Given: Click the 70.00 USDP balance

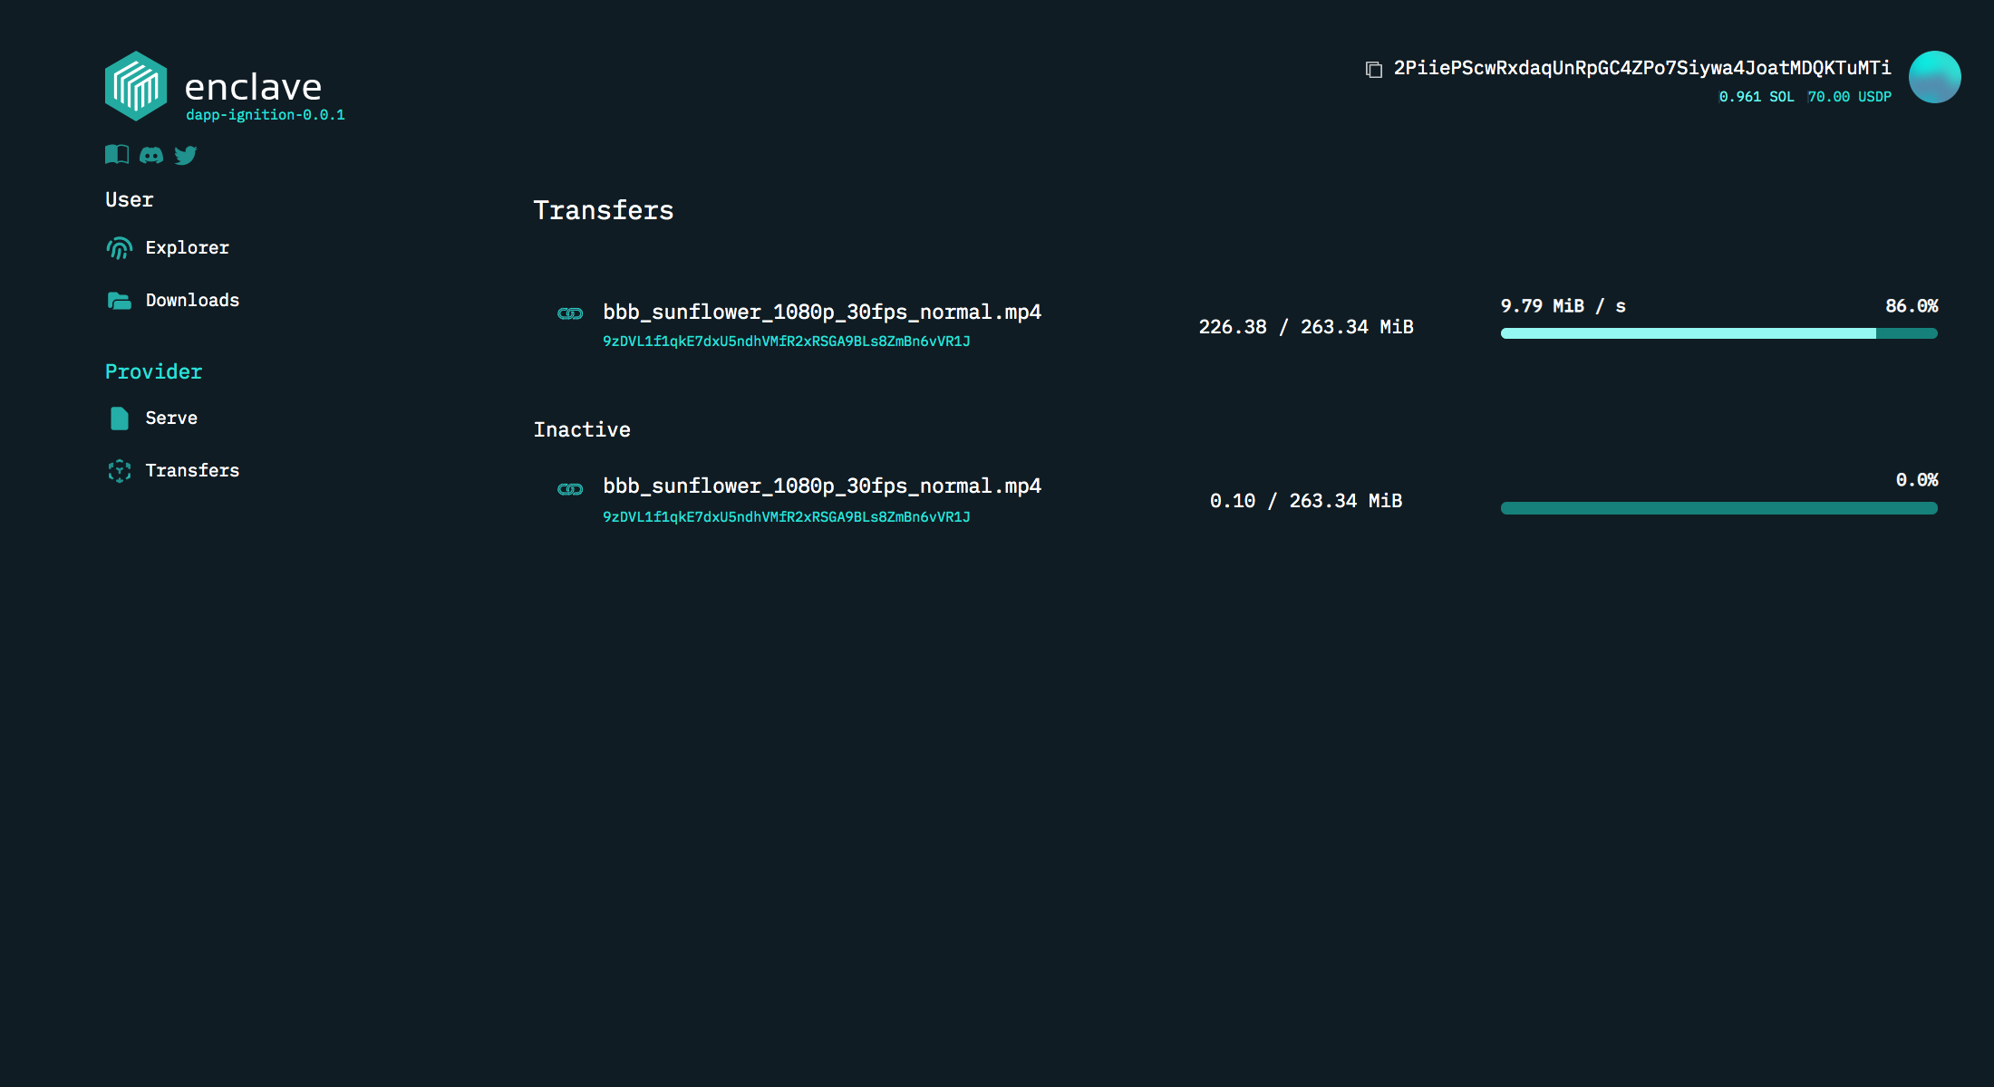Looking at the screenshot, I should (1849, 97).
